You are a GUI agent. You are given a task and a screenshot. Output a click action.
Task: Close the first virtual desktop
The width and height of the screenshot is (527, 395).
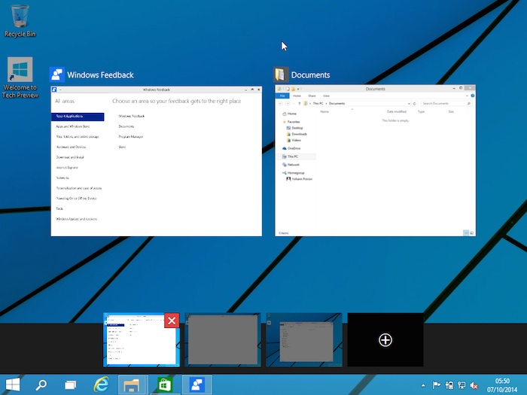coord(172,321)
